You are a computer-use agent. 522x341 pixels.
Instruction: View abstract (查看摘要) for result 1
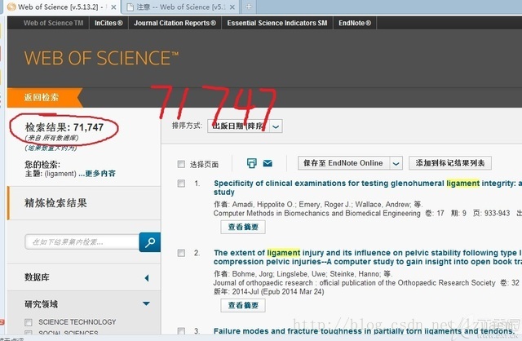click(243, 227)
